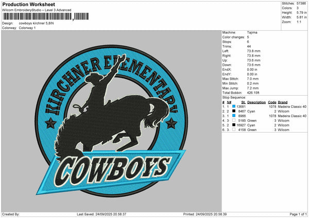Click the colorway value 'Colorway 1'
This screenshot has width=309, height=218.
pos(27,28)
